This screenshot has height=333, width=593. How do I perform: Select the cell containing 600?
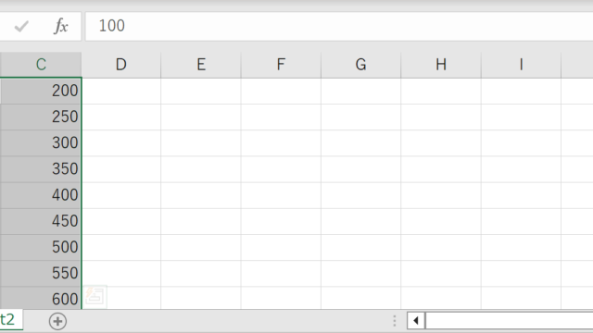point(41,298)
